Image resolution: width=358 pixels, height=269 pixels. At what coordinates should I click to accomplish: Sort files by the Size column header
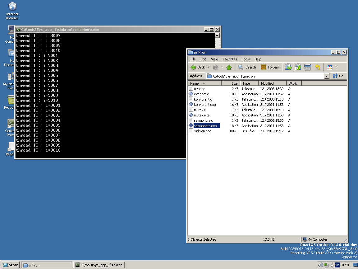231,83
